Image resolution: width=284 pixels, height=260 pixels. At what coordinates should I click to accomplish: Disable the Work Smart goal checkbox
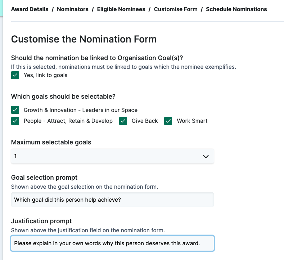point(168,121)
